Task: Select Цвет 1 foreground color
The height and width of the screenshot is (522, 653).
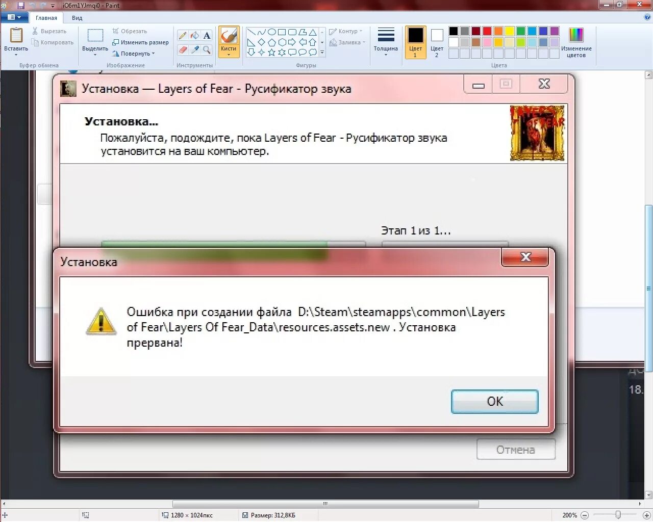Action: click(415, 42)
